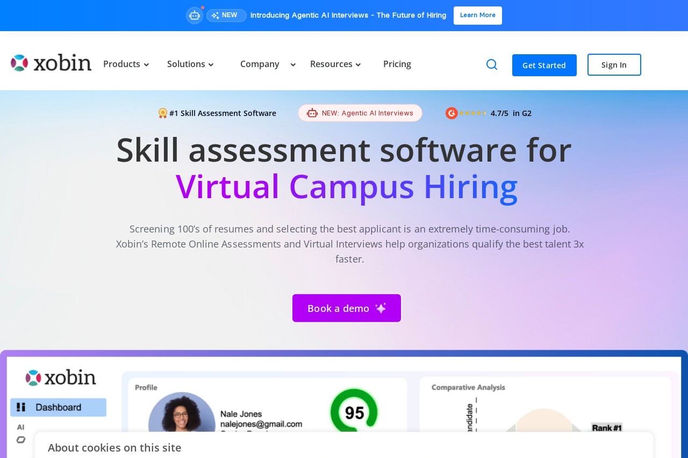Click 'nalejones@gmail.com' text
This screenshot has width=688, height=458.
(x=261, y=424)
